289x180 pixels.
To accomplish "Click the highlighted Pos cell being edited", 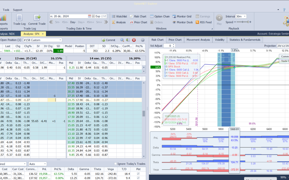I will point(52,100).
